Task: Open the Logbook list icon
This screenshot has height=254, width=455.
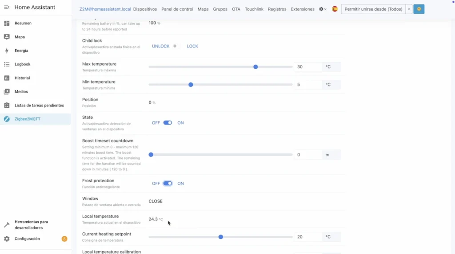Action: 7,64
